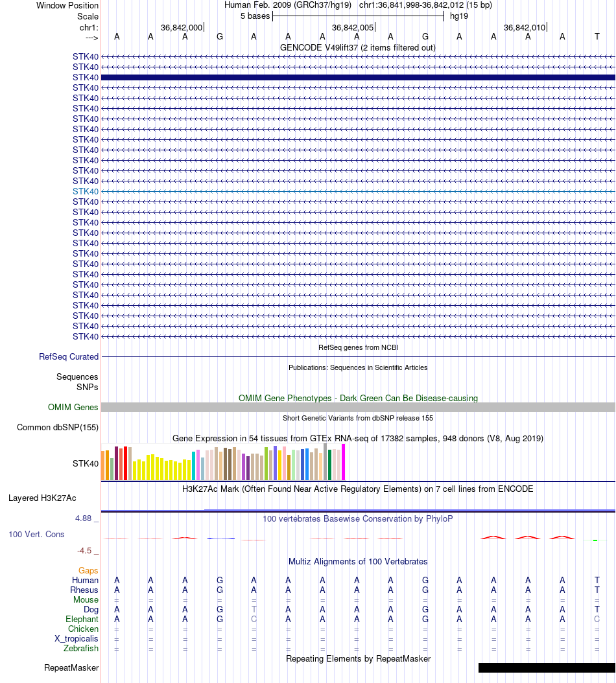Click the 100 Vert. Cons label
This screenshot has width=616, height=683.
click(x=36, y=535)
